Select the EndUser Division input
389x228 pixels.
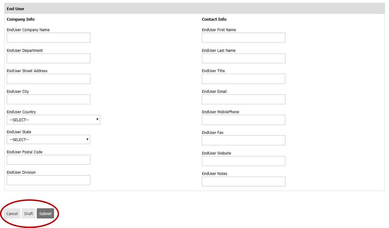(x=48, y=180)
